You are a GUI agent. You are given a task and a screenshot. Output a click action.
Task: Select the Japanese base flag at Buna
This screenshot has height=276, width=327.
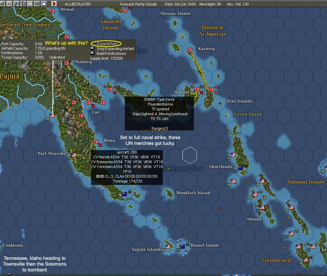point(96,142)
